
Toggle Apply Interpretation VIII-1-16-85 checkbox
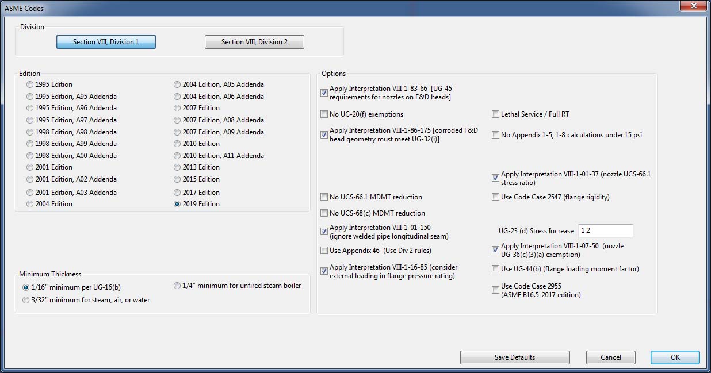[x=324, y=271]
